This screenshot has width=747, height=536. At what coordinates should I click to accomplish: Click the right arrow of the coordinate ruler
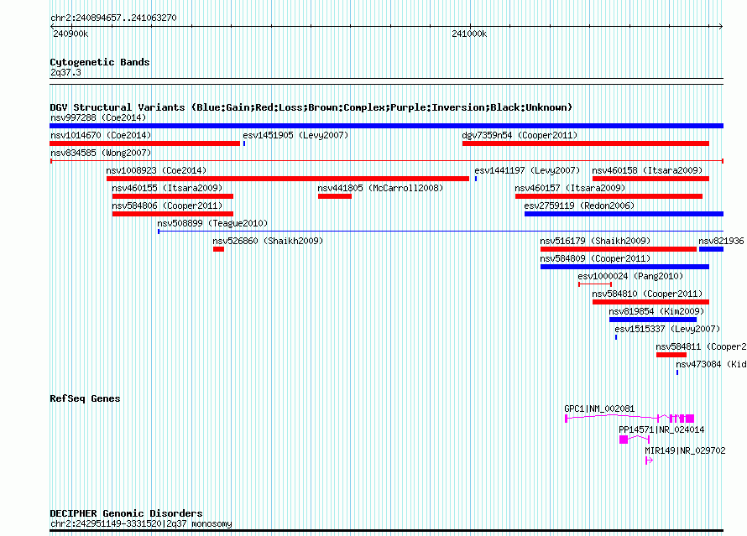click(x=720, y=27)
